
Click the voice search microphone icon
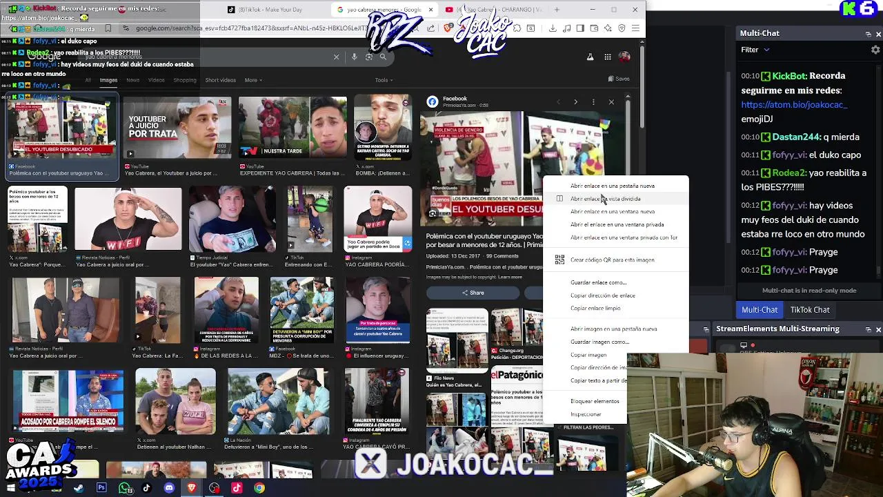tap(355, 57)
